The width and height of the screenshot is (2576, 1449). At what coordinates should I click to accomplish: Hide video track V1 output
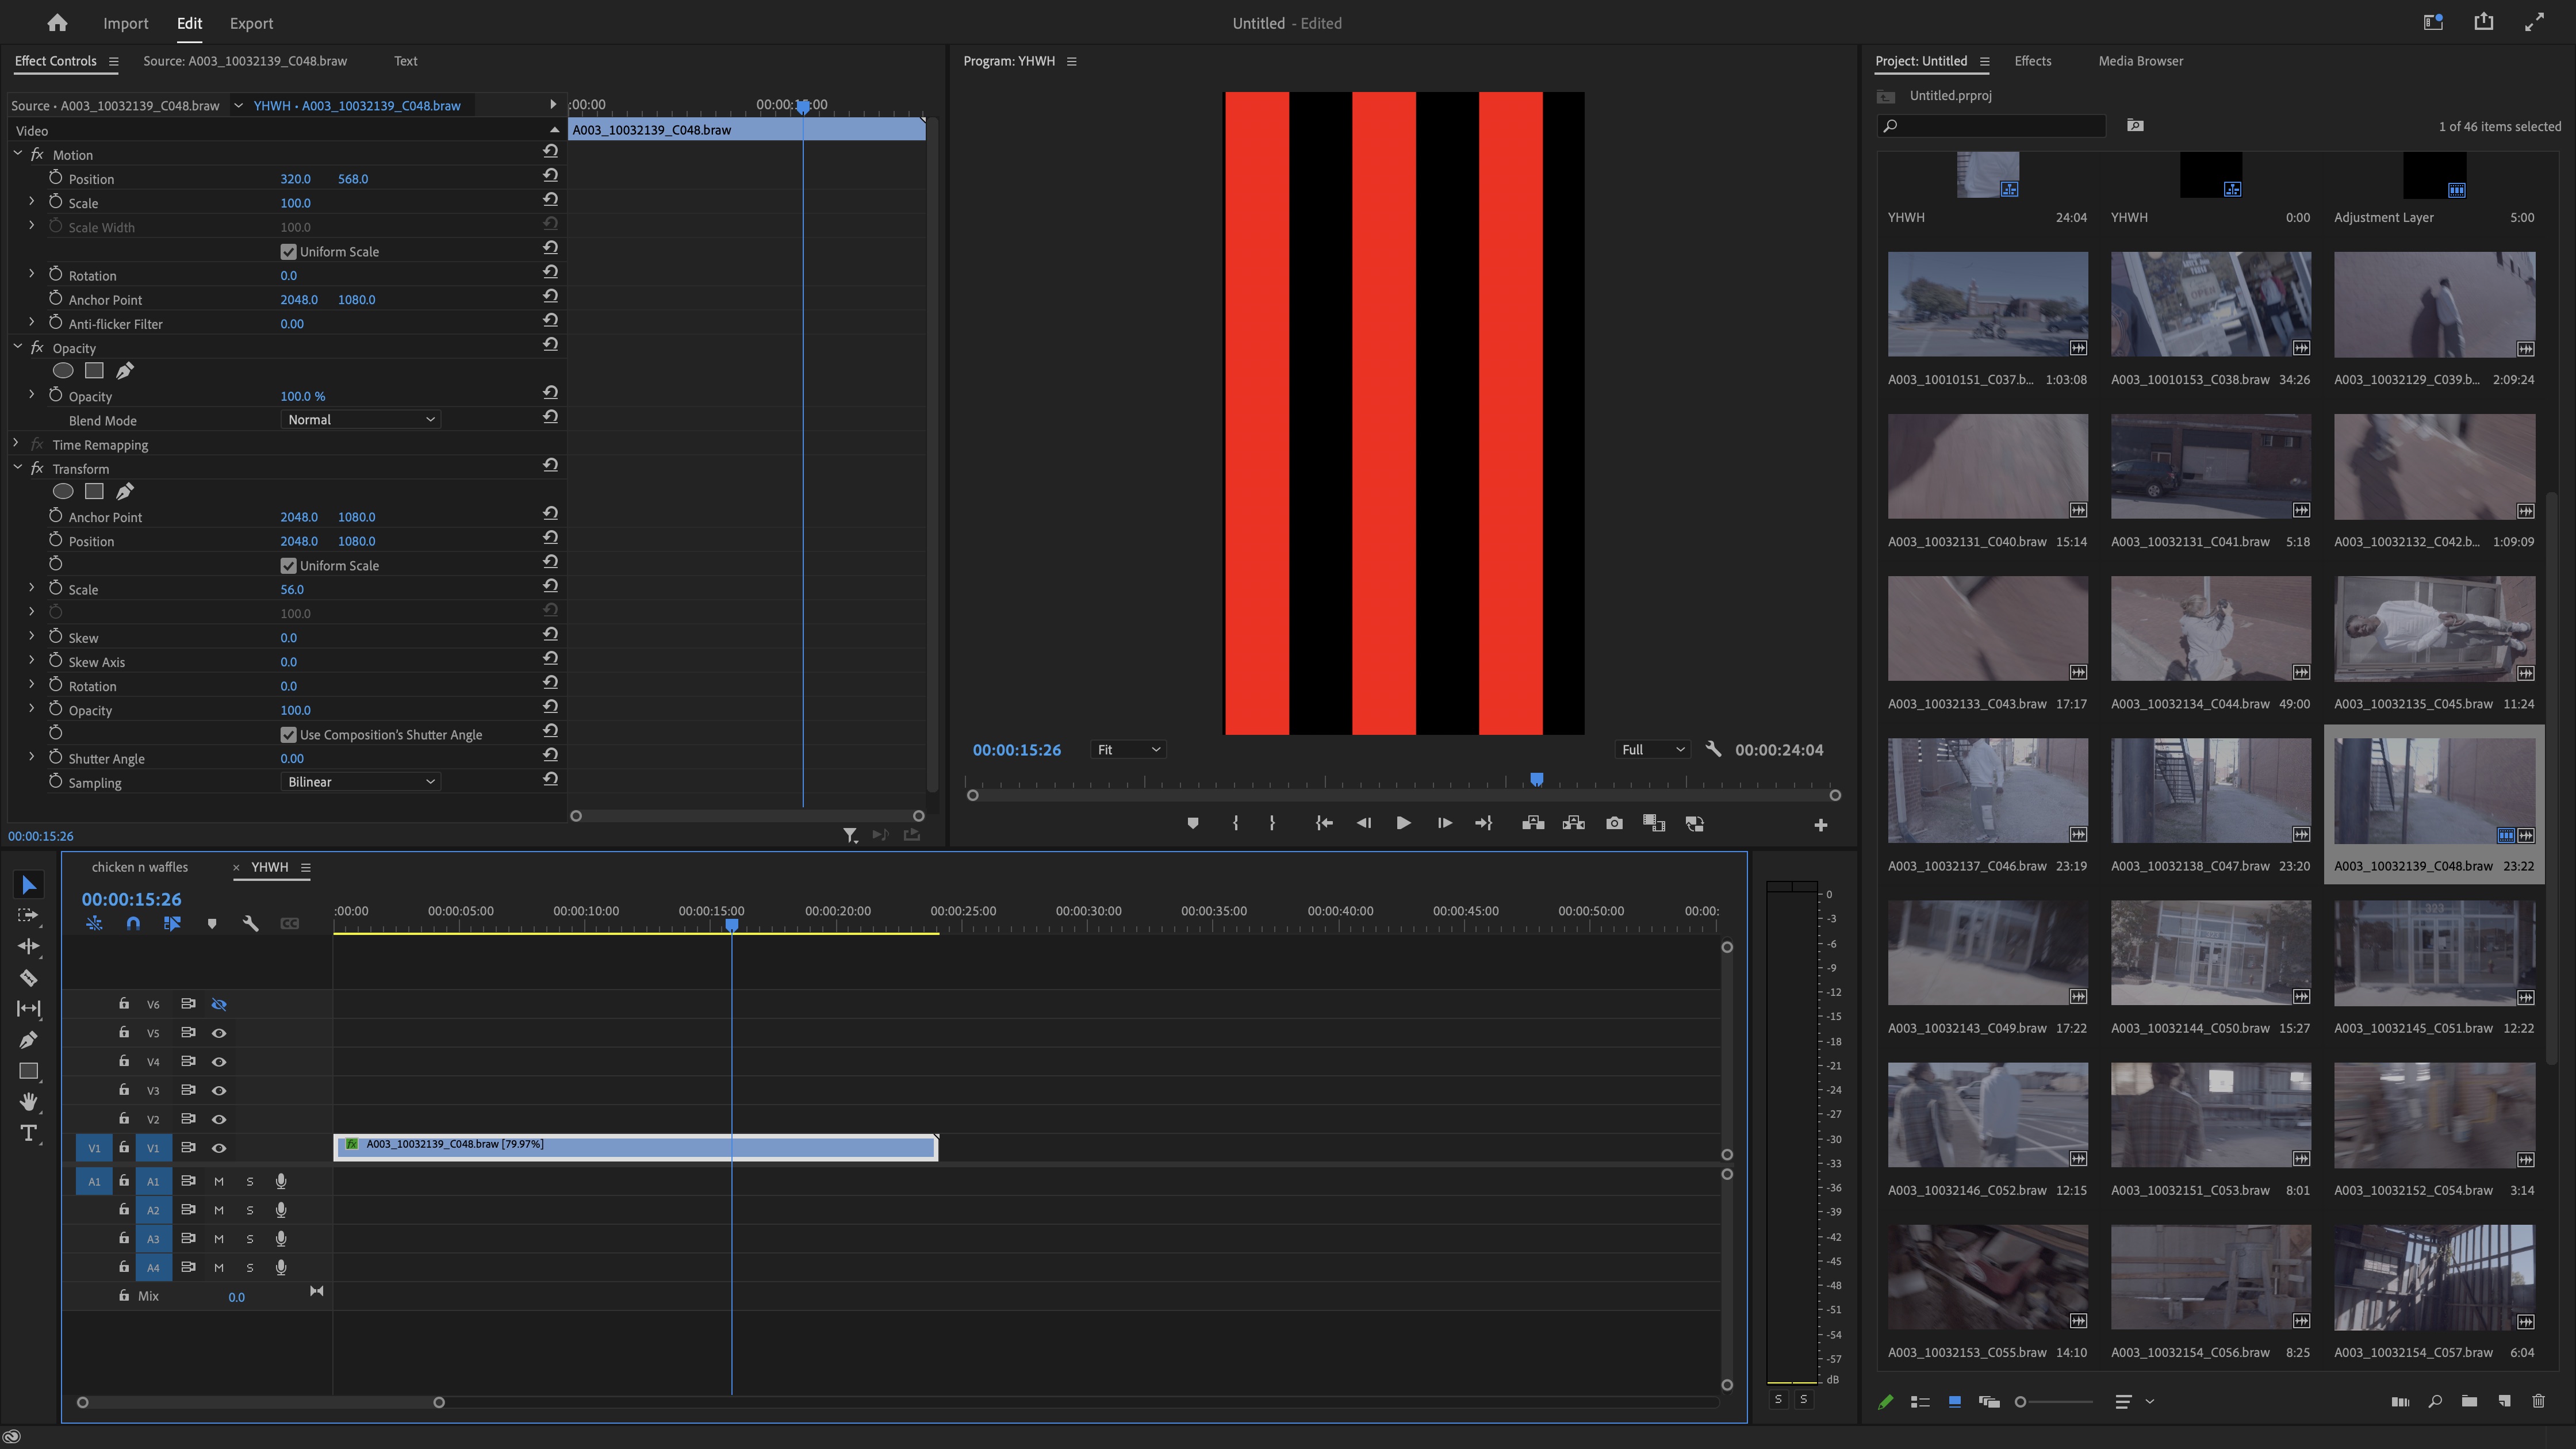[219, 1148]
